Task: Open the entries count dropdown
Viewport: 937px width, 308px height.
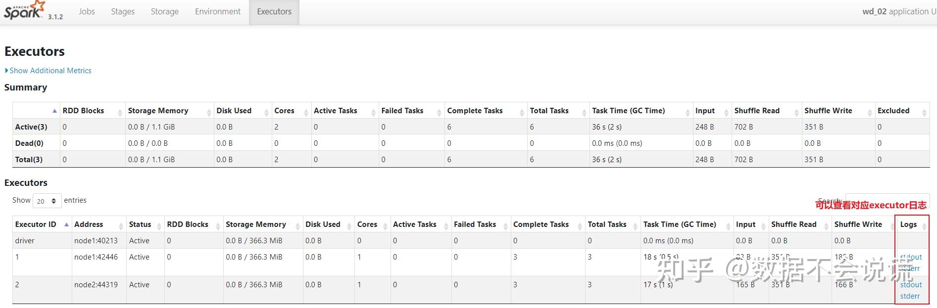Action: (47, 201)
